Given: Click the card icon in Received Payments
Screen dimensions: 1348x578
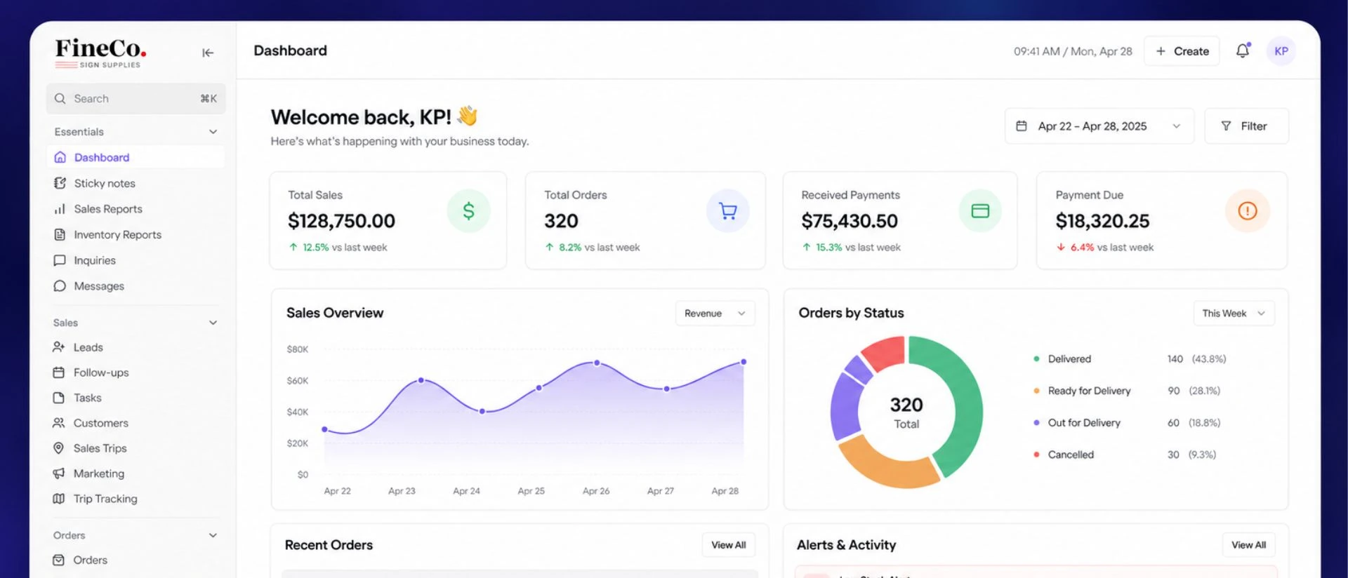Looking at the screenshot, I should pyautogui.click(x=980, y=210).
